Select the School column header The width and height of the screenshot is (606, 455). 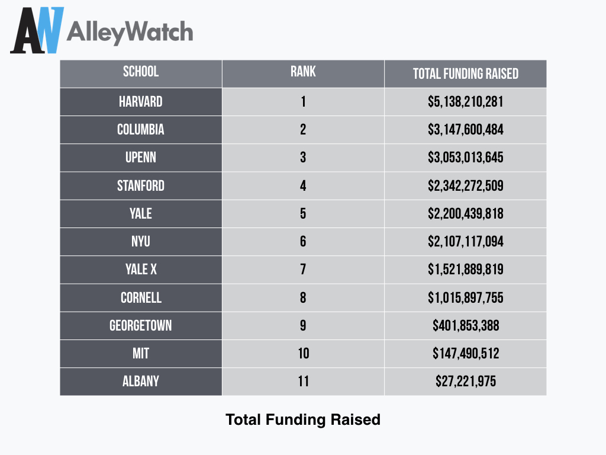(141, 72)
